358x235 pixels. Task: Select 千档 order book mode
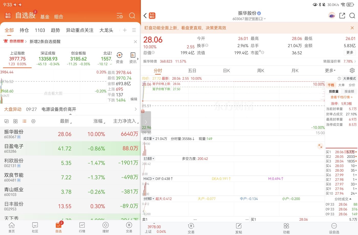(331, 85)
